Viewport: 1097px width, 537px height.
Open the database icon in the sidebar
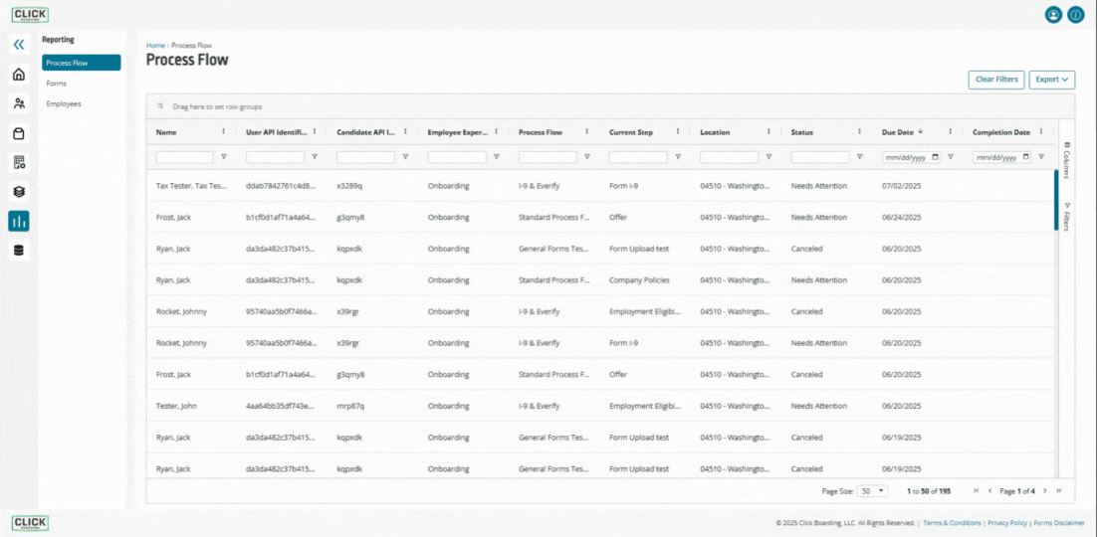19,251
